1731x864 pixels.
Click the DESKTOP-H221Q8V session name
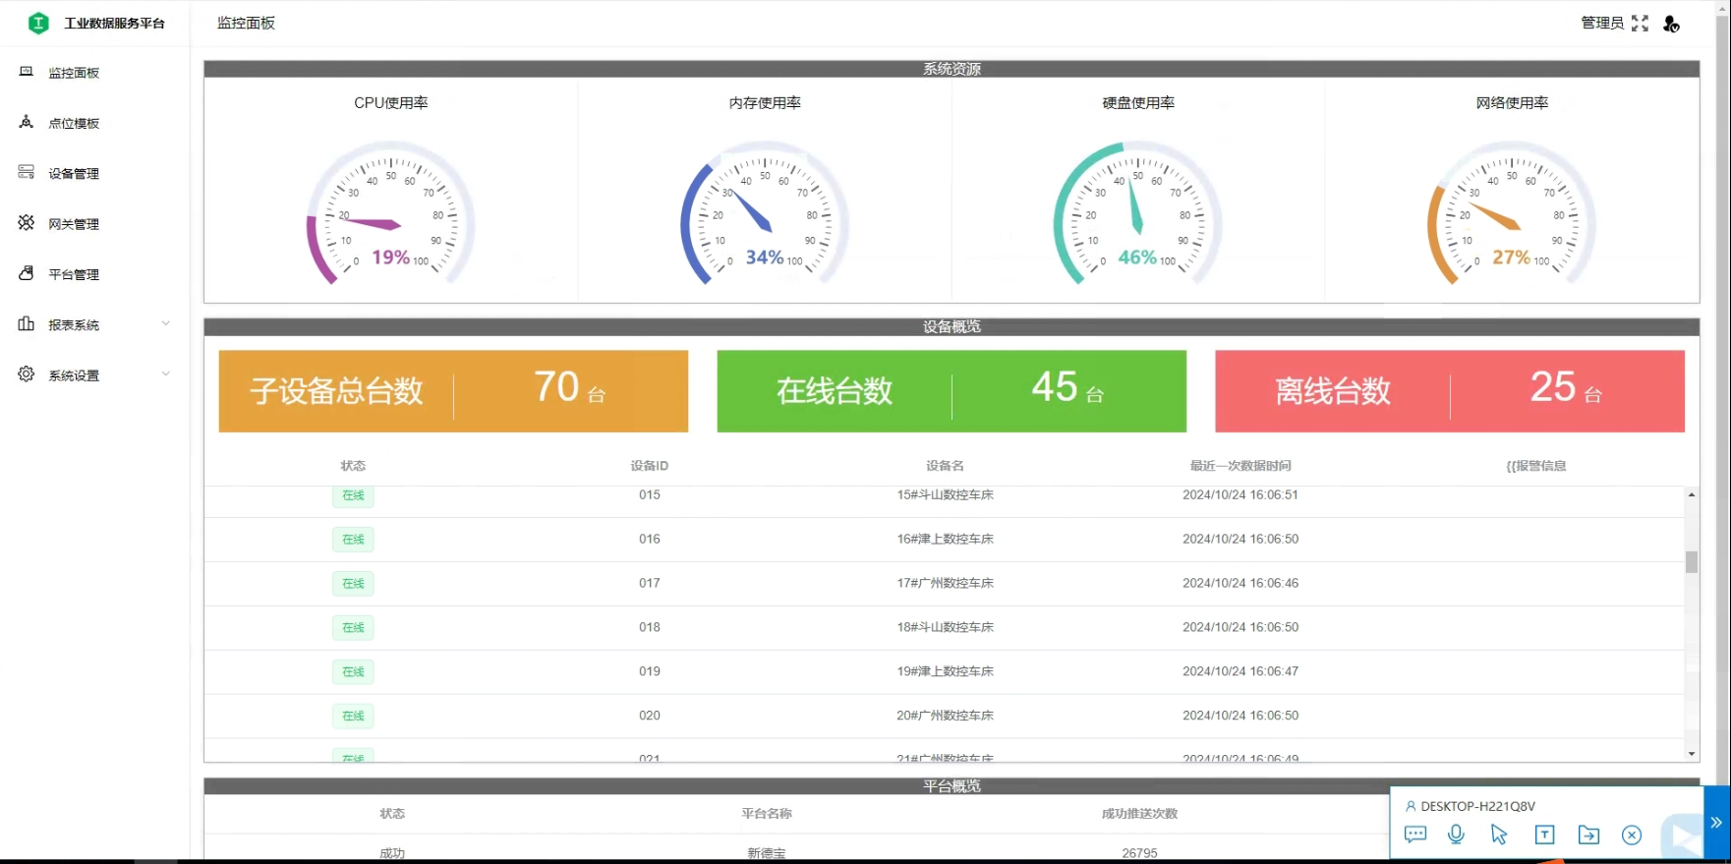pyautogui.click(x=1477, y=806)
